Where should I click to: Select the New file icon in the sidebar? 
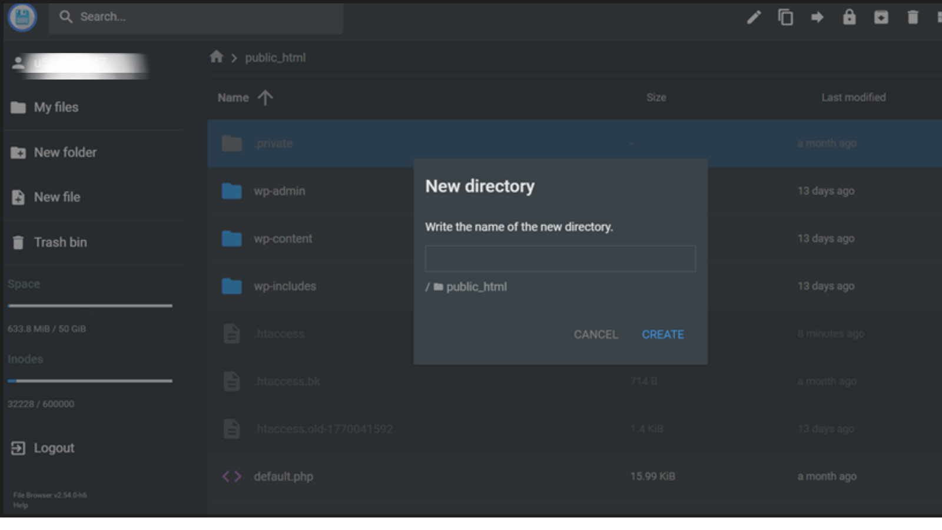click(x=18, y=197)
